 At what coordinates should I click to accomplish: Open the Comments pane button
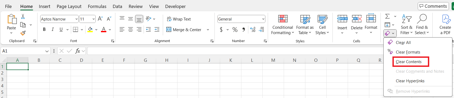433,6
